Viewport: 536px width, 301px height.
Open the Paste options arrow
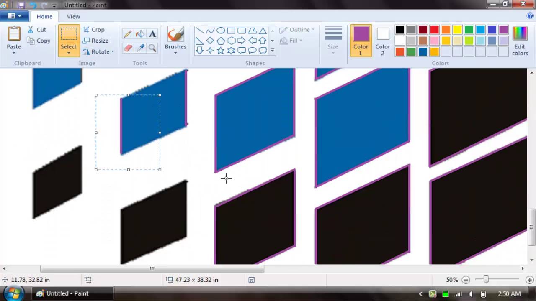pyautogui.click(x=14, y=53)
